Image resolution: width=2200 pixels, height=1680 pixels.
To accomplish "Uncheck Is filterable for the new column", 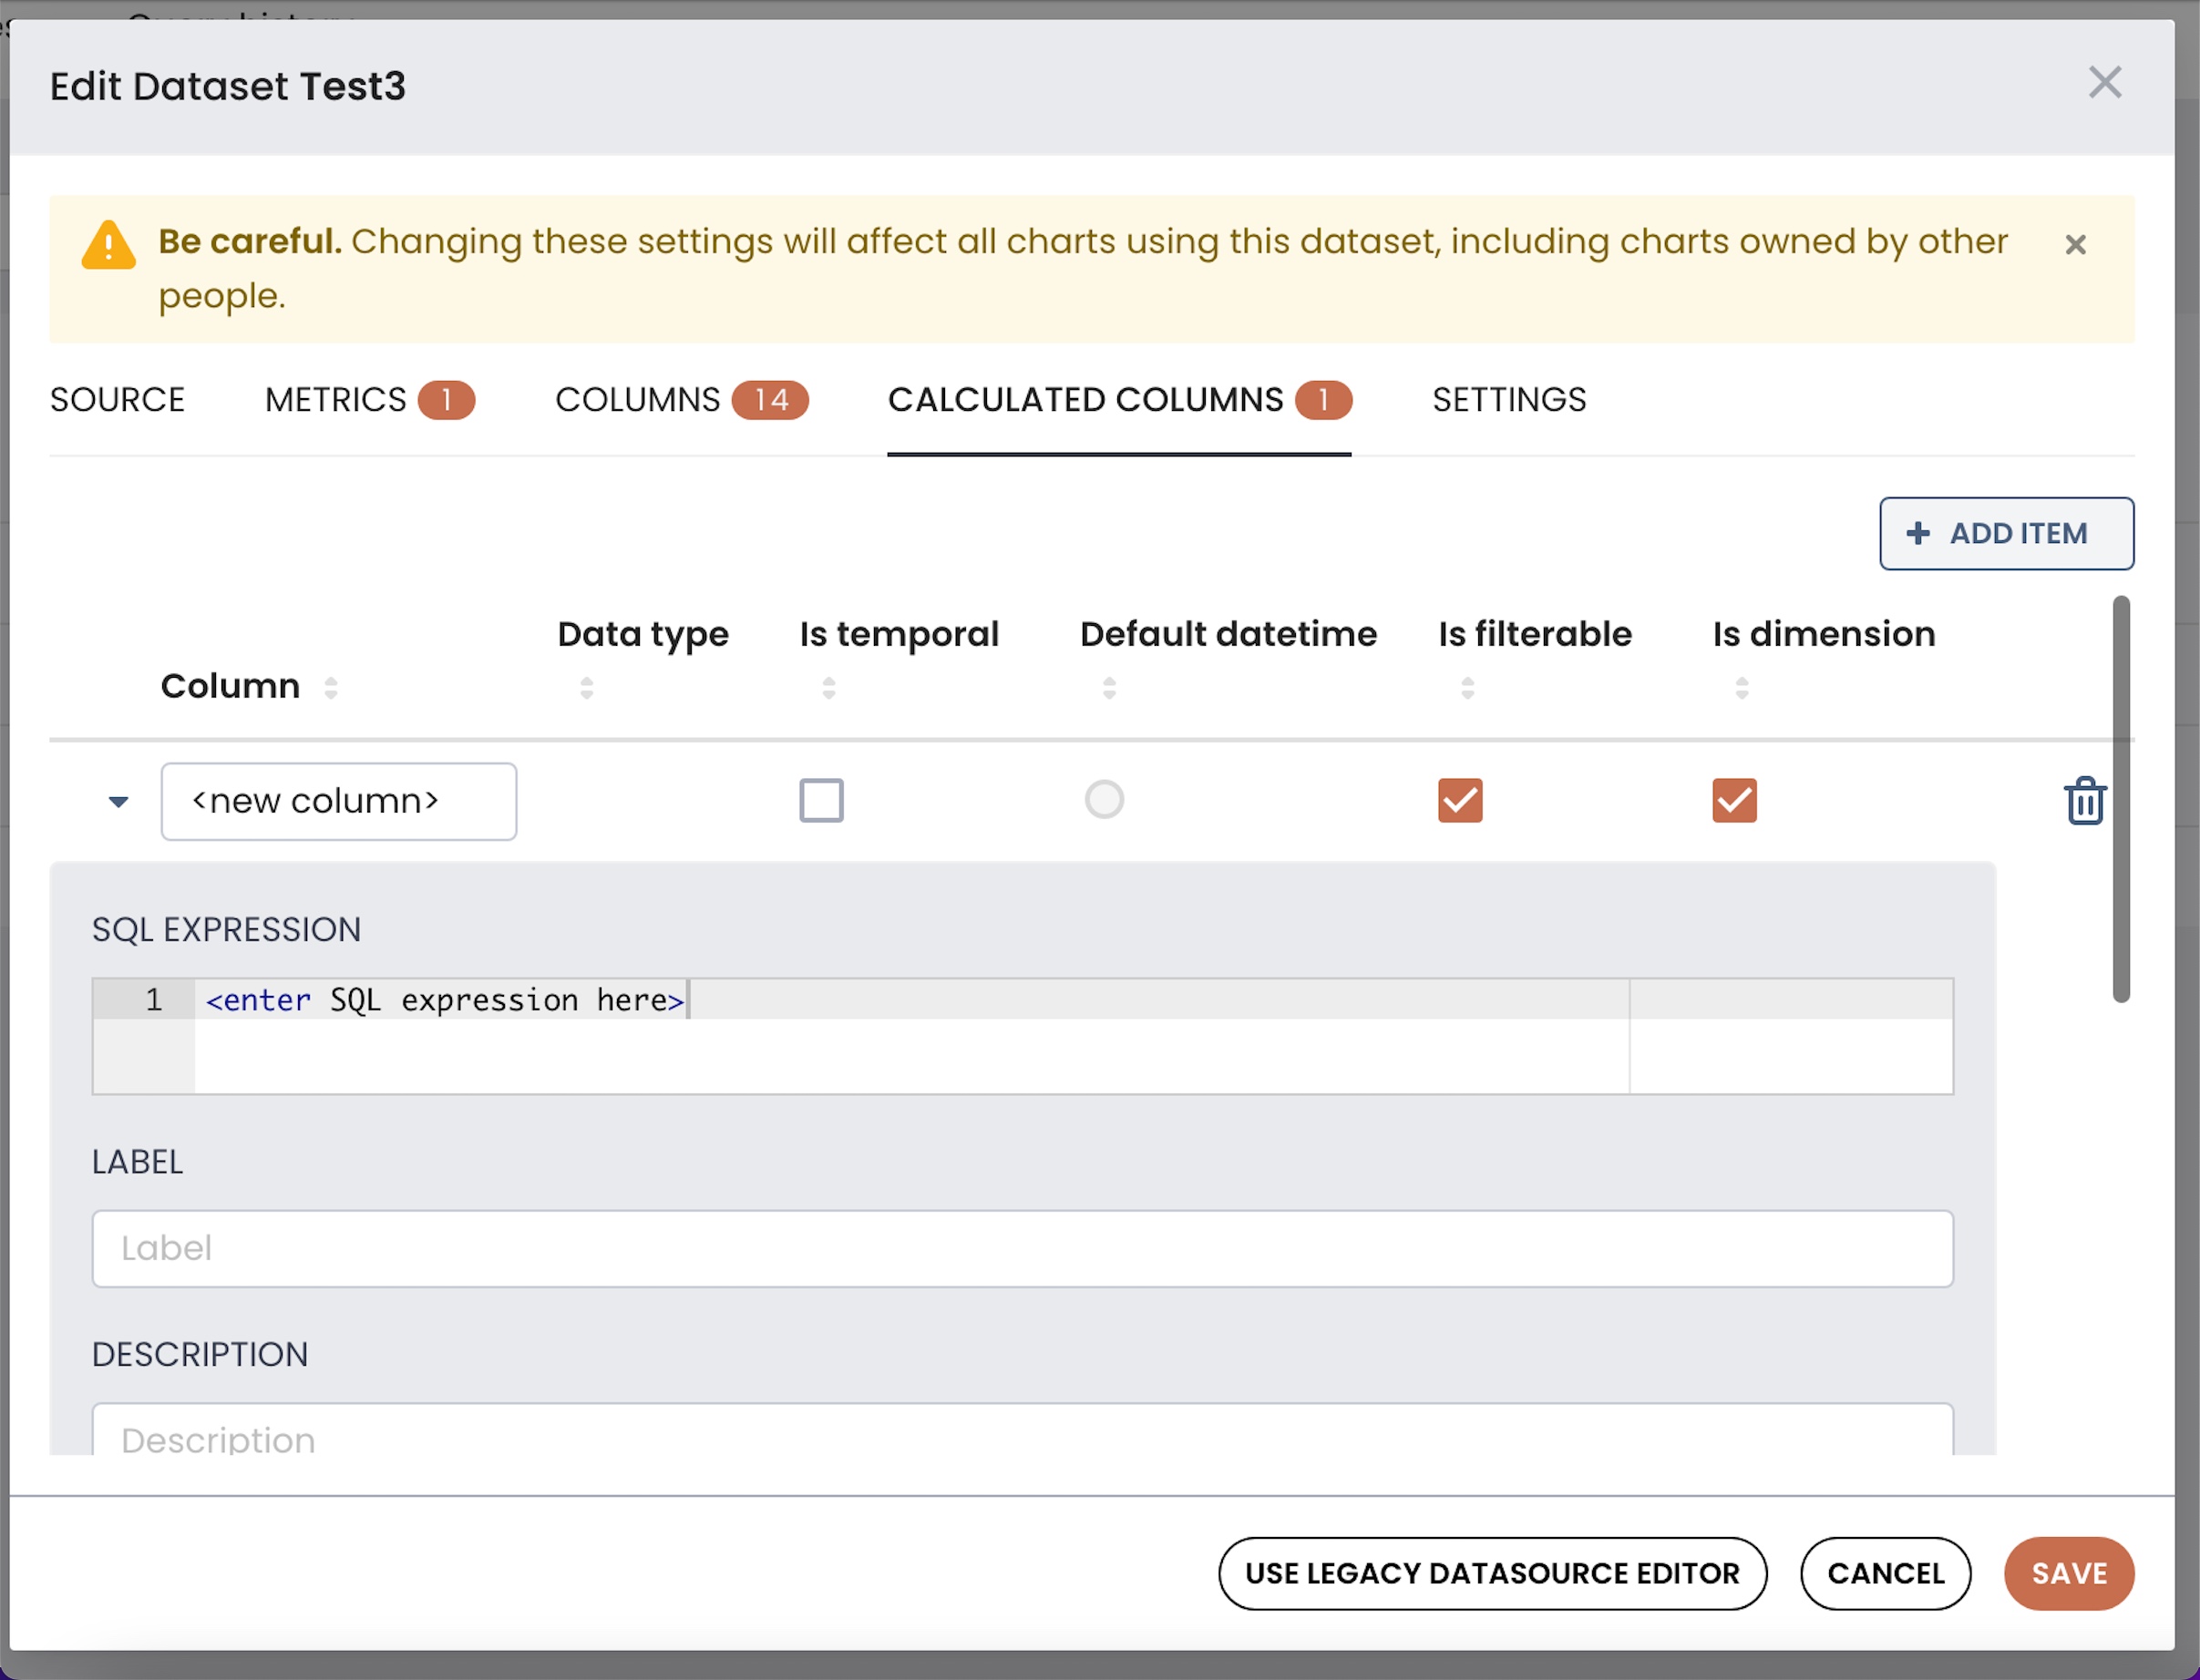I will pos(1460,800).
